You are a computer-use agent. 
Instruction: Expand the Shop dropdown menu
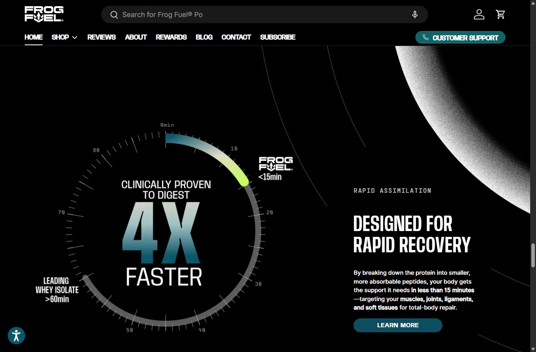tap(64, 37)
